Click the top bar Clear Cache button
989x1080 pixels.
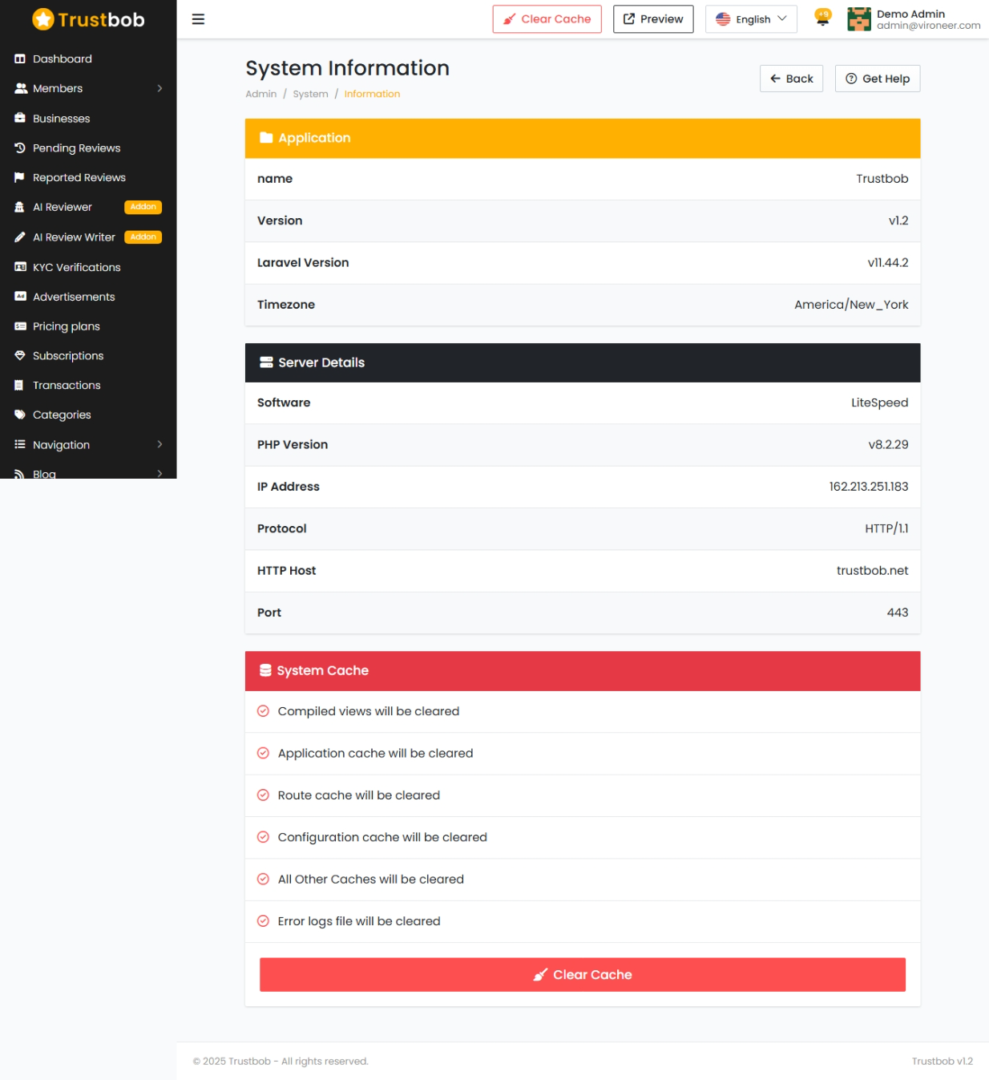point(547,19)
